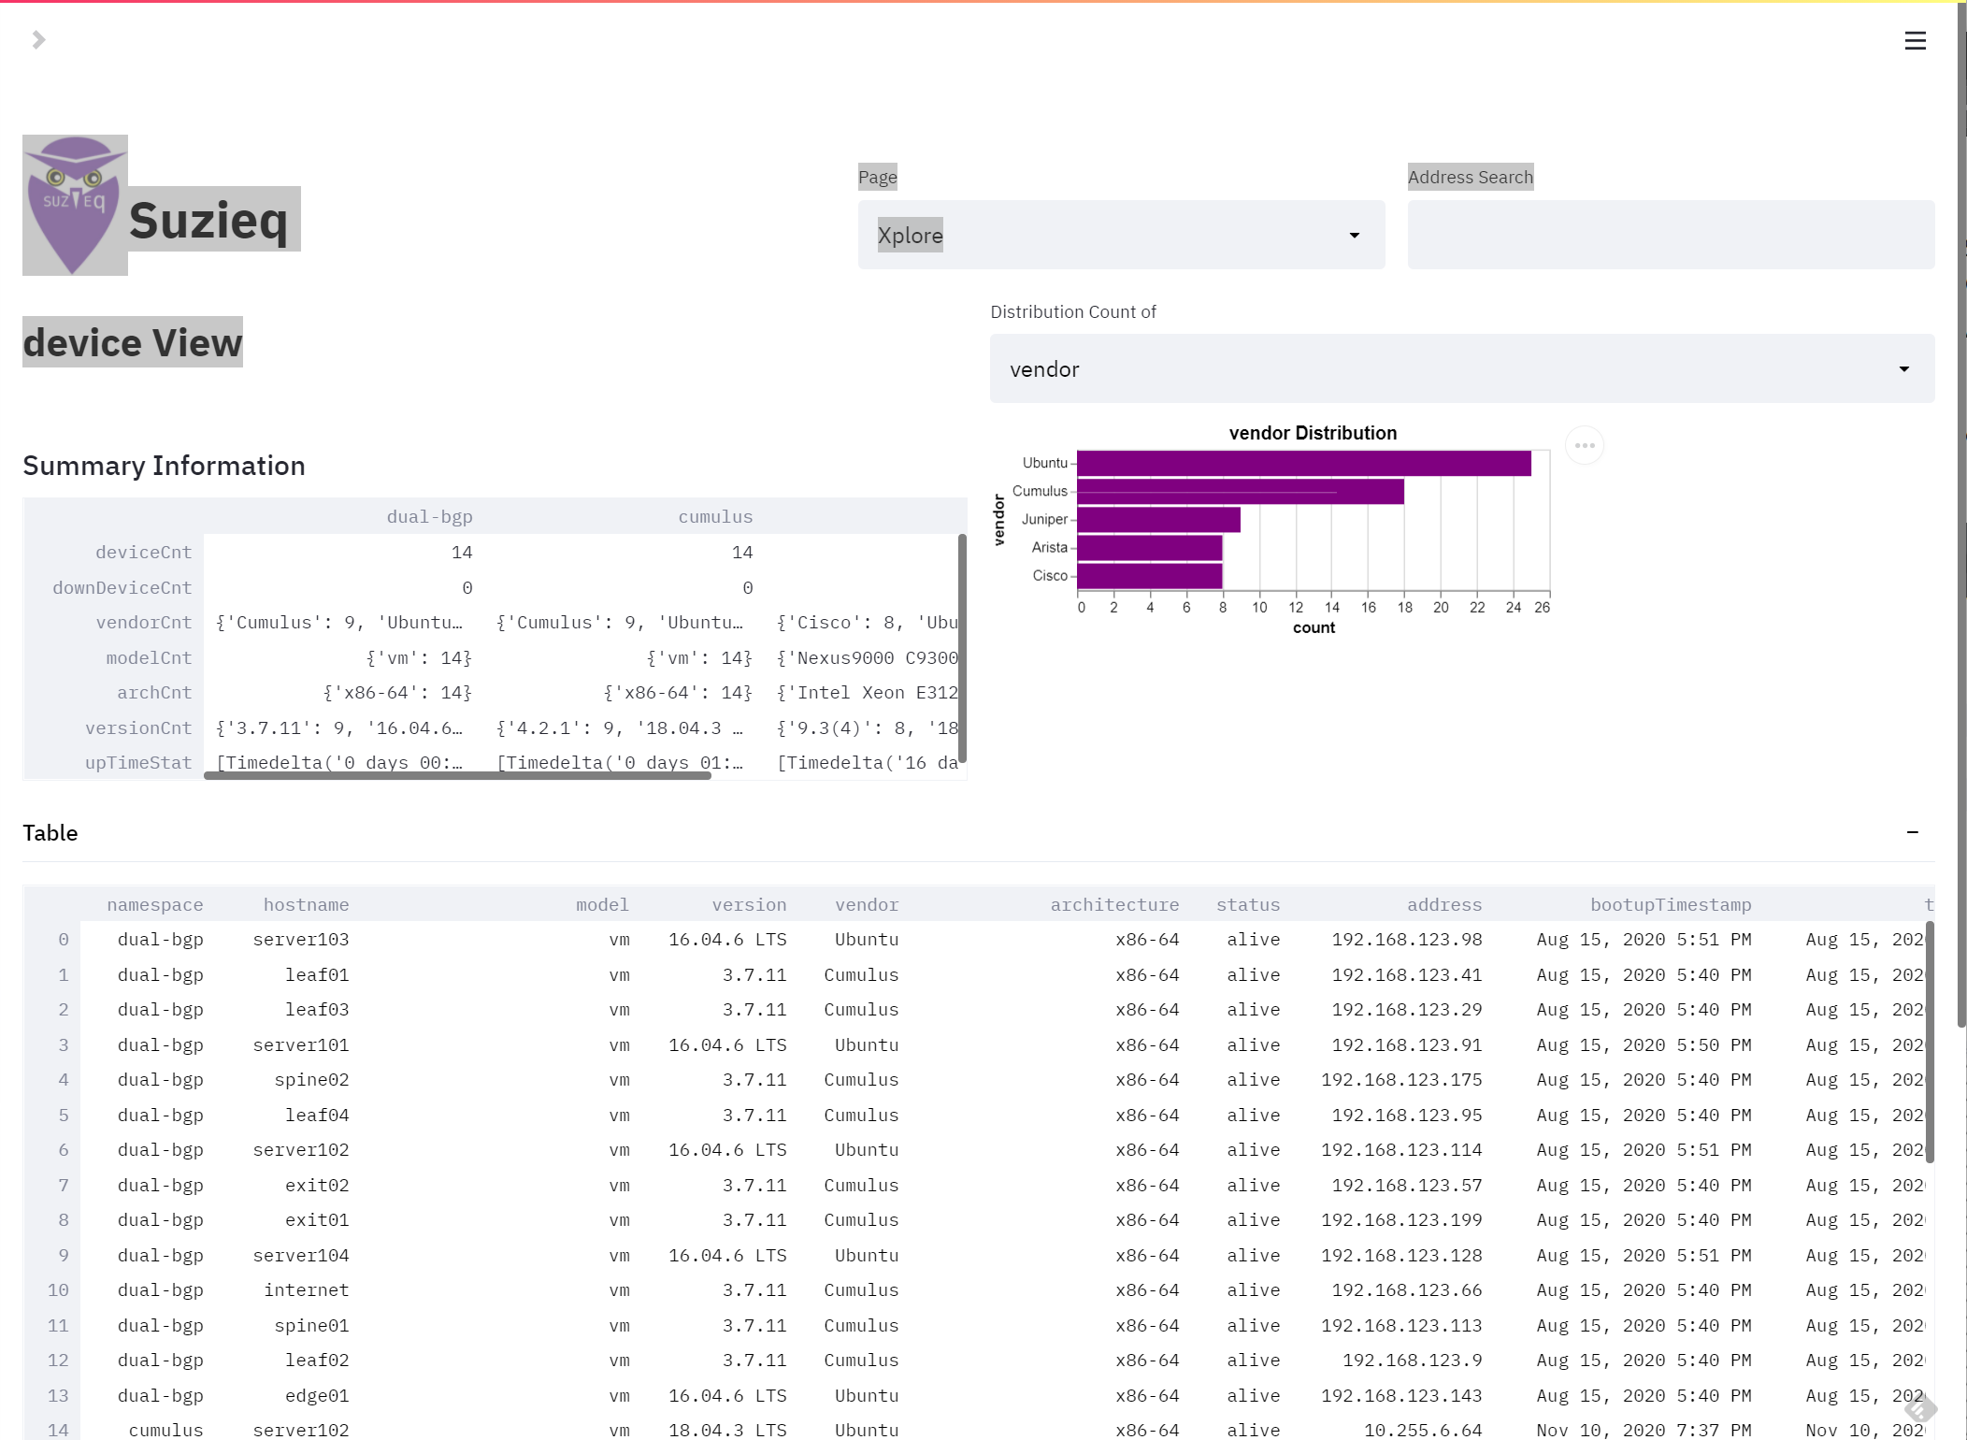This screenshot has height=1440, width=1967.
Task: Click the Address Search input field
Action: point(1670,235)
